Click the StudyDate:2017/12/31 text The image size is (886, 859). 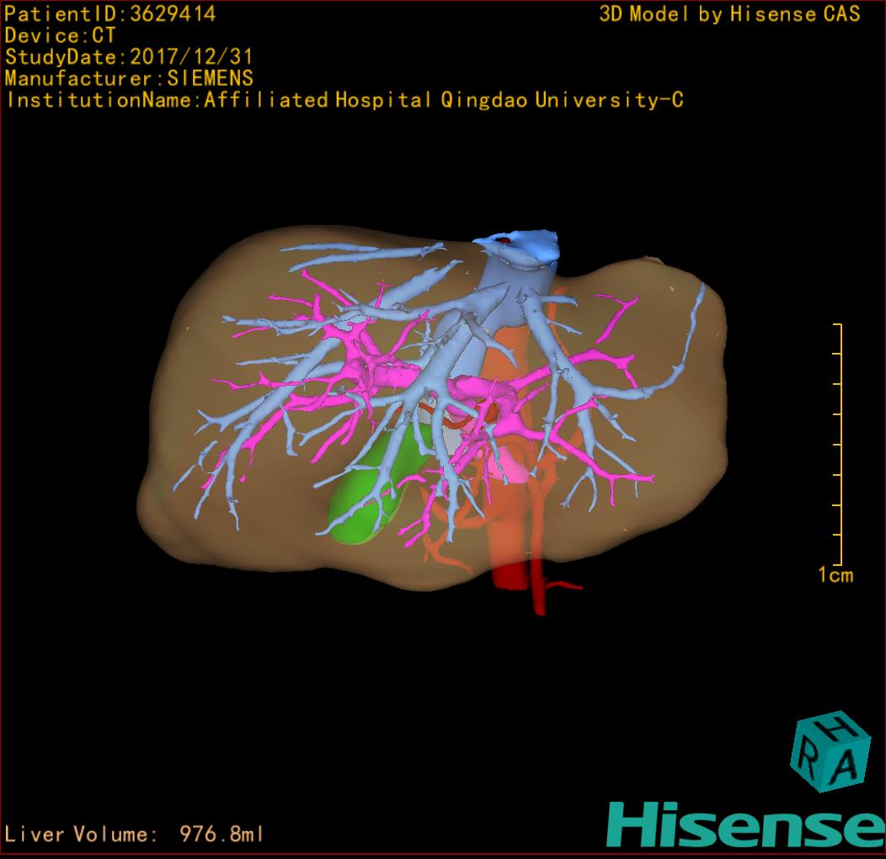coord(129,57)
